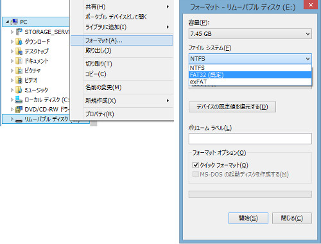Click the ビデオ folder icon
Viewport: 321px width, 244px height.
coord(19,80)
